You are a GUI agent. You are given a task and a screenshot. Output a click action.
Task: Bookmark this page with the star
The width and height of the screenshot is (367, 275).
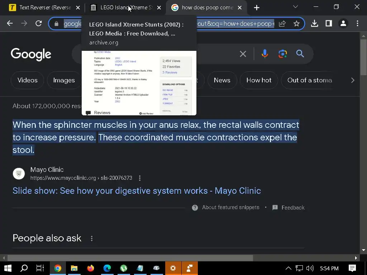[x=296, y=24]
